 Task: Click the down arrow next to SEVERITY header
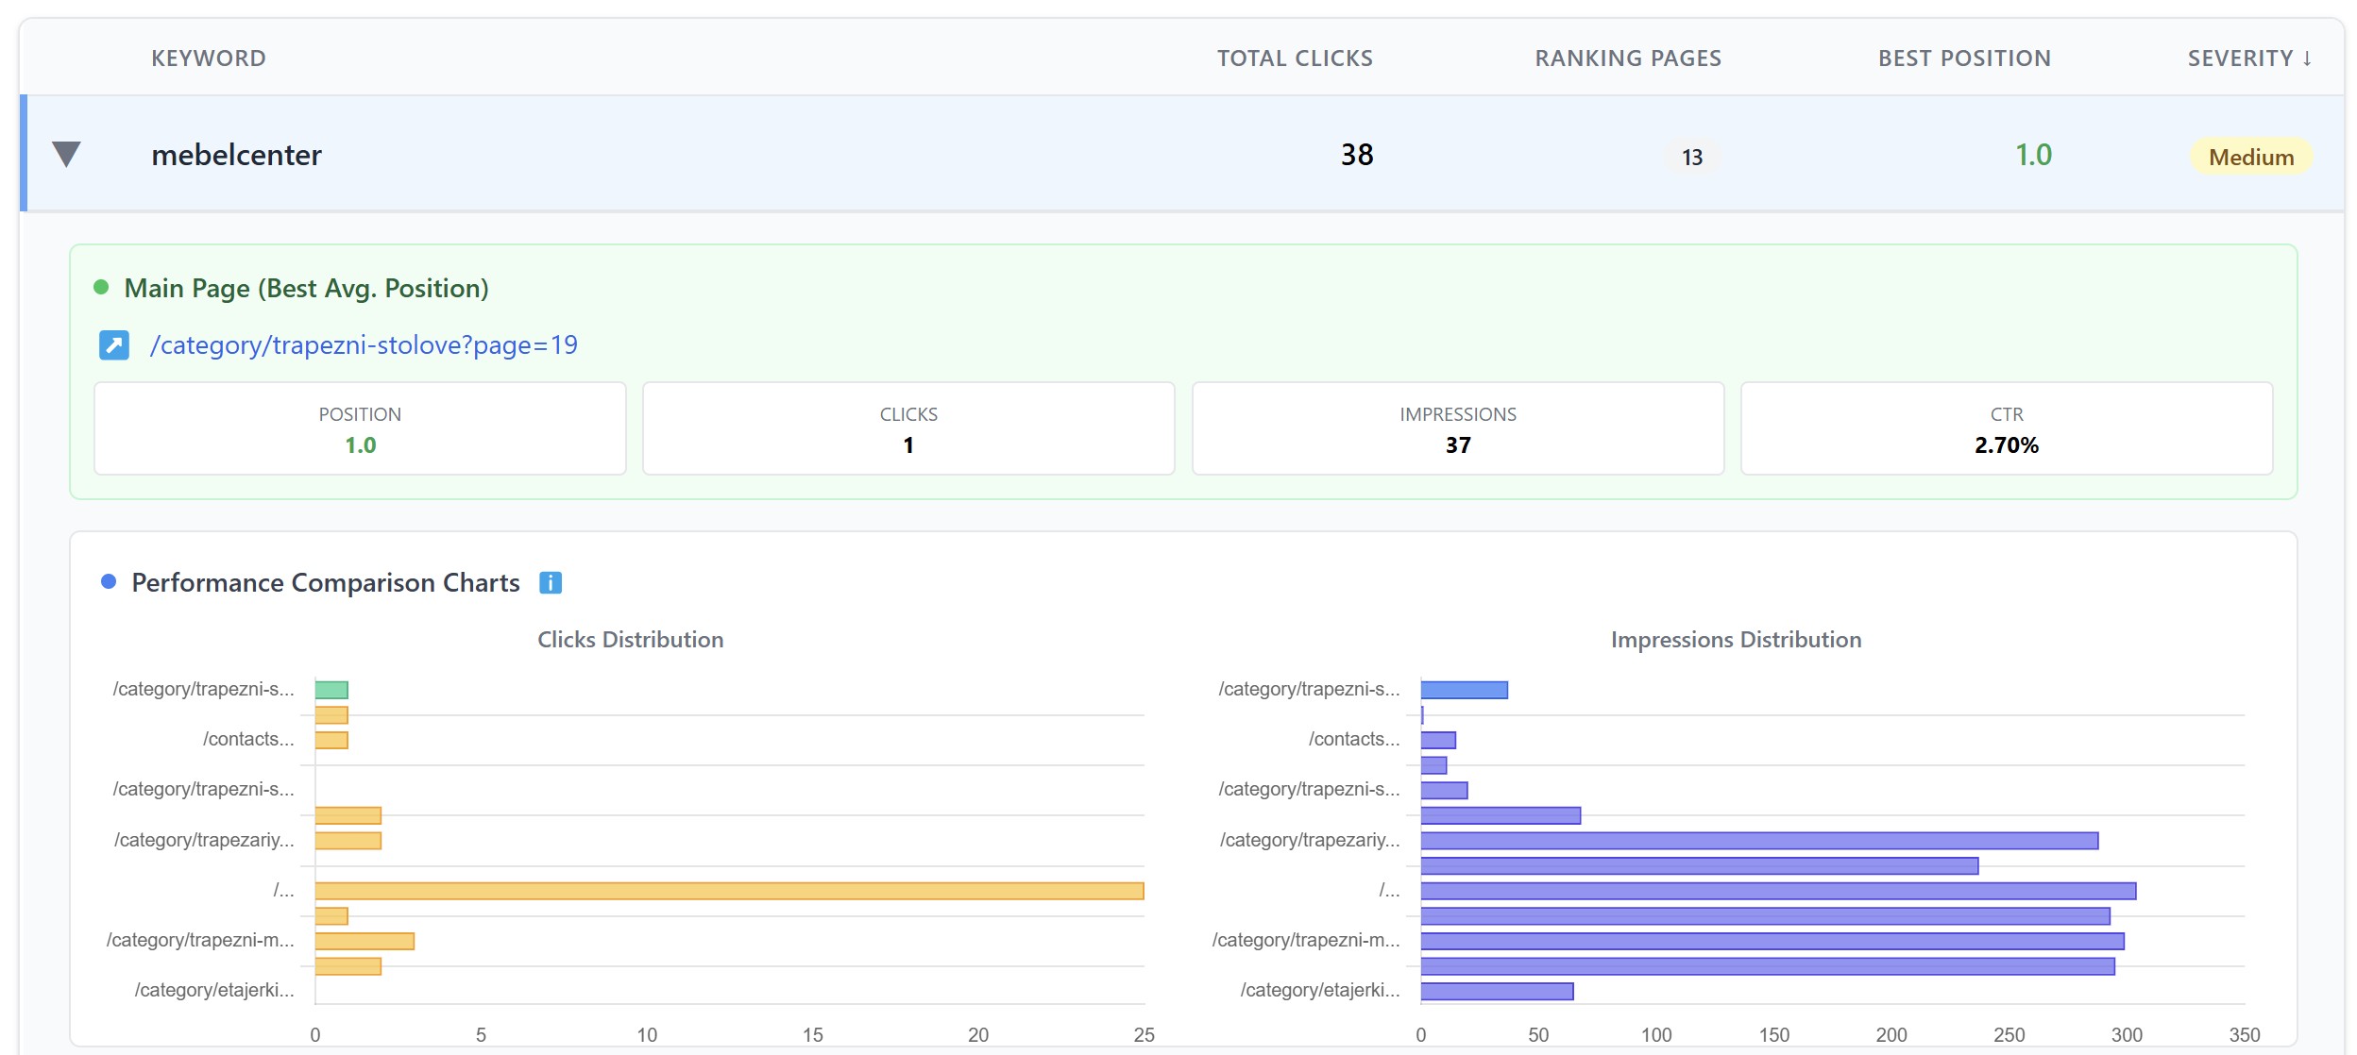2308,58
